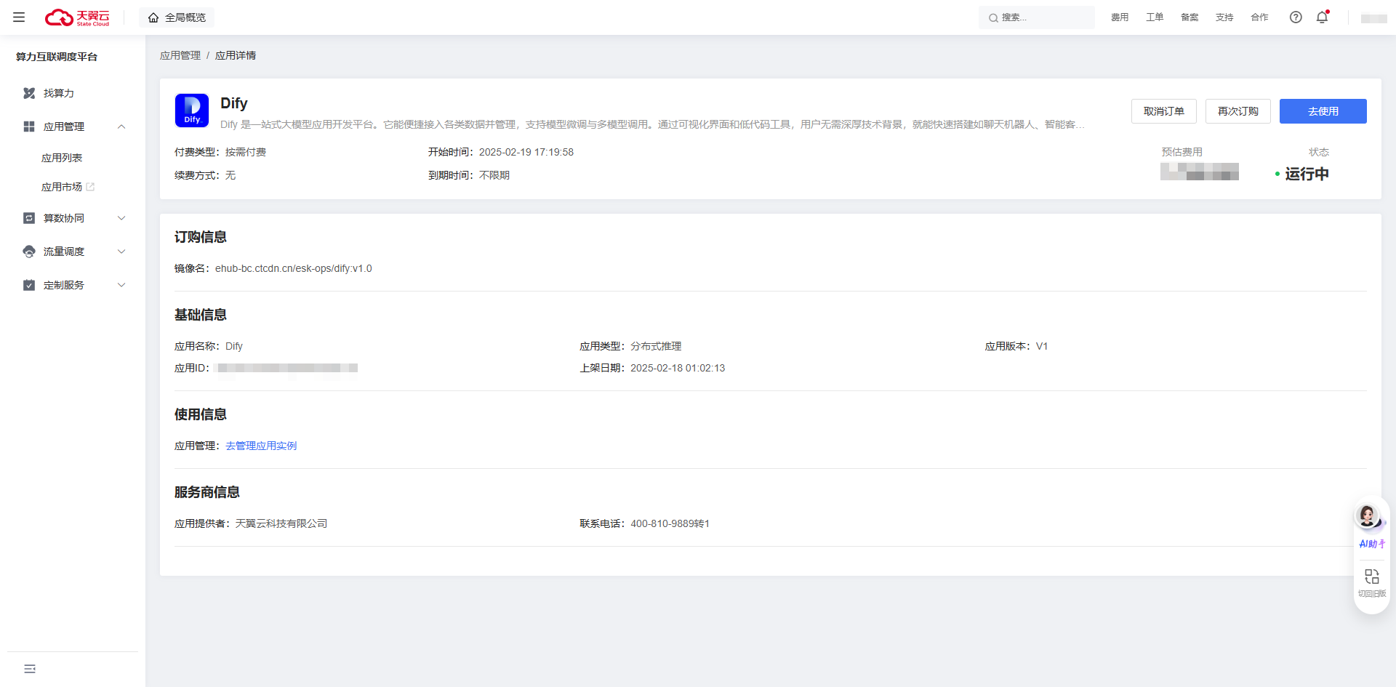The image size is (1396, 687).
Task: Click the 付费类型 value 按需付费
Action: point(246,152)
